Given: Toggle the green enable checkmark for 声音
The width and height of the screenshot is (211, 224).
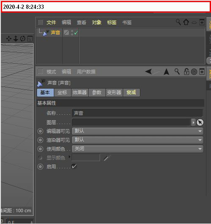Looking at the screenshot, I should click(x=76, y=33).
